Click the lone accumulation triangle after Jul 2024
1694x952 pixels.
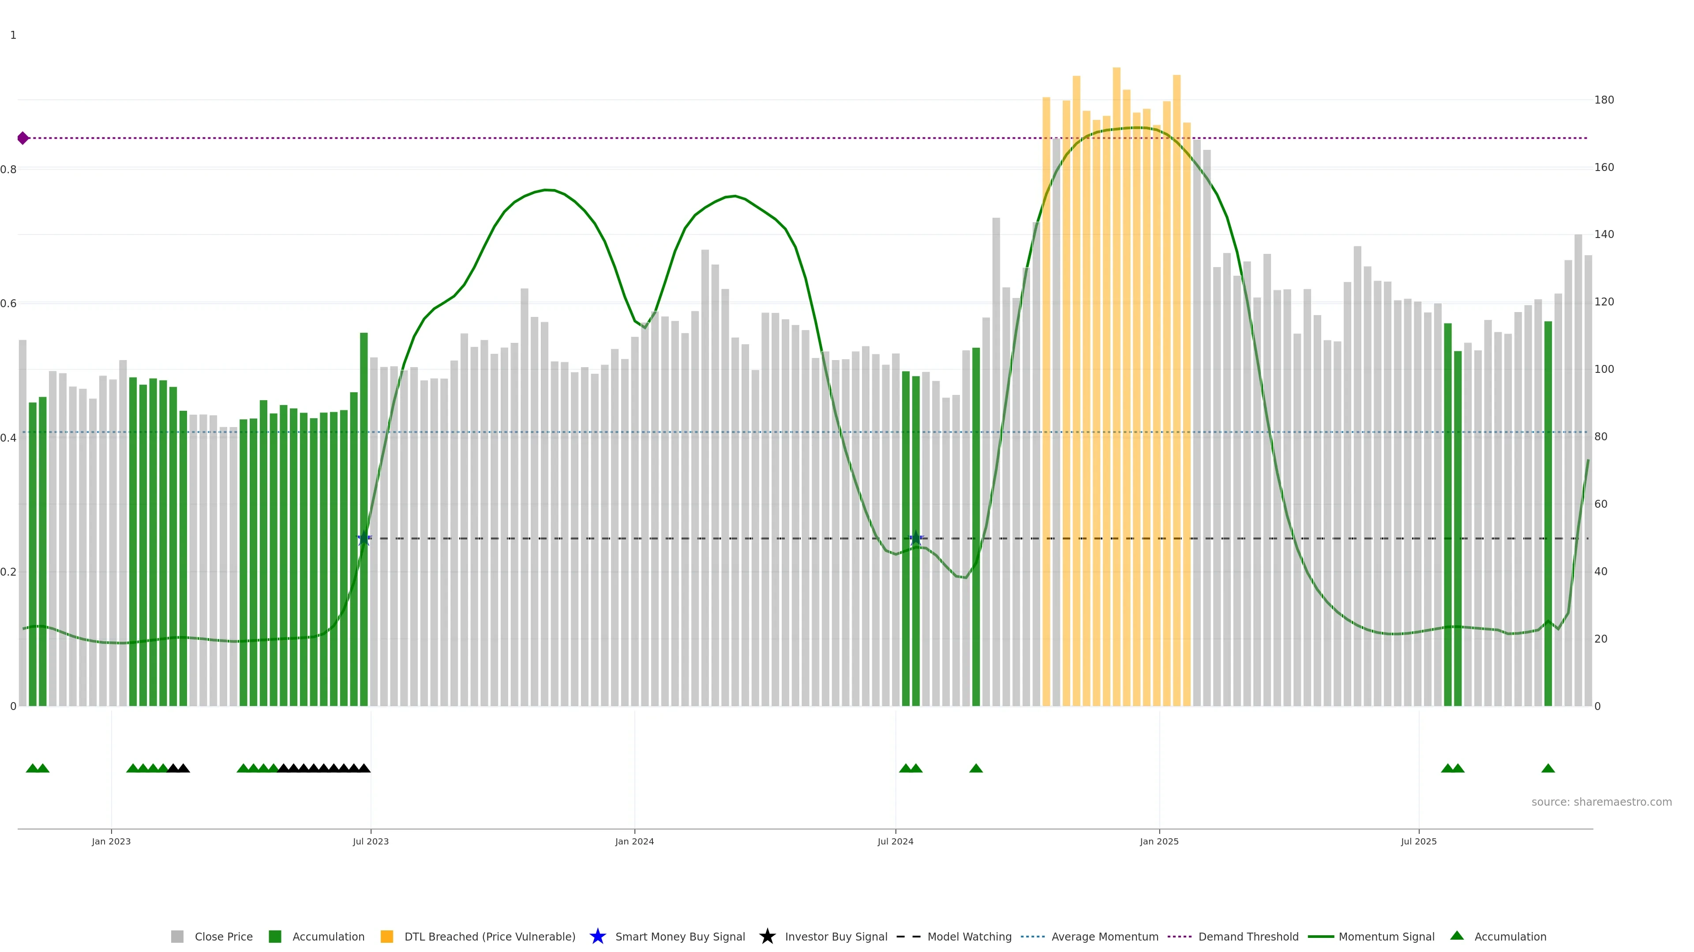[x=976, y=768]
